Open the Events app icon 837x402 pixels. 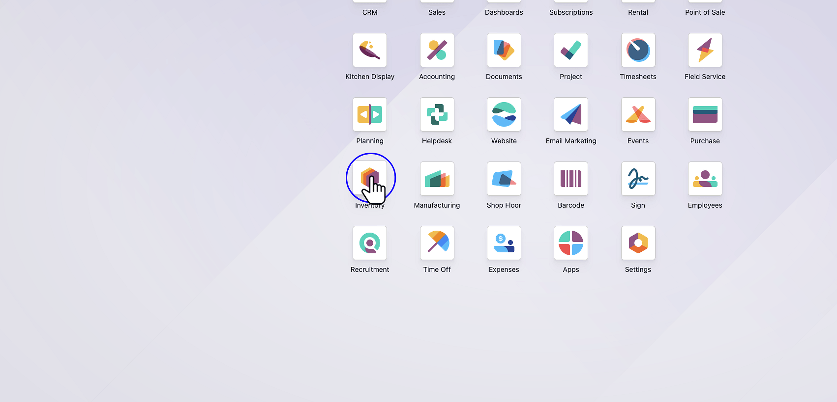click(638, 114)
